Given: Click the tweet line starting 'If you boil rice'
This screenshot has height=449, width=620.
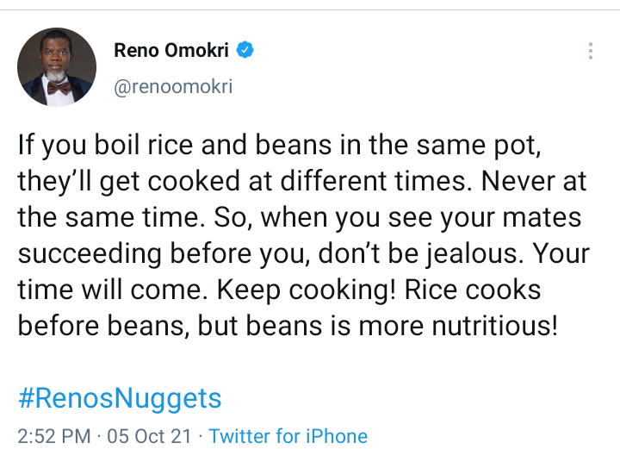Looking at the screenshot, I should pyautogui.click(x=279, y=146).
